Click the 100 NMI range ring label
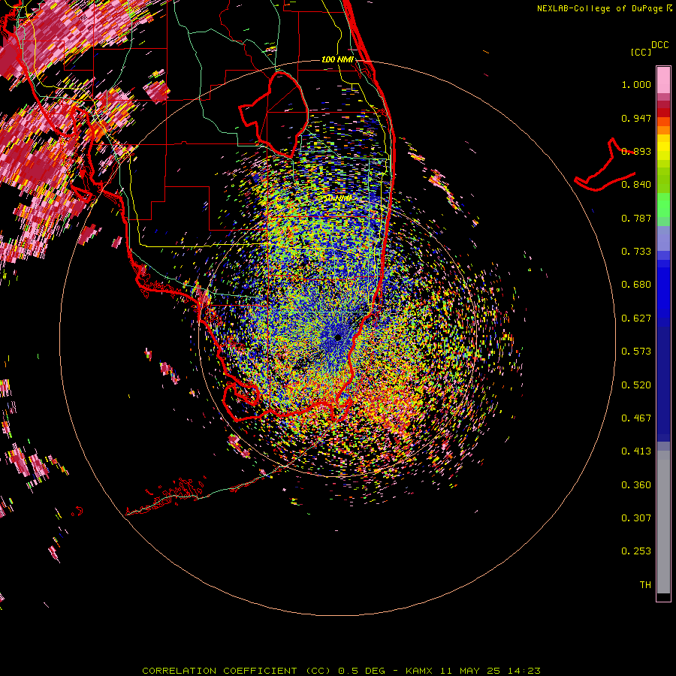Viewport: 676px width, 676px height. click(x=337, y=59)
